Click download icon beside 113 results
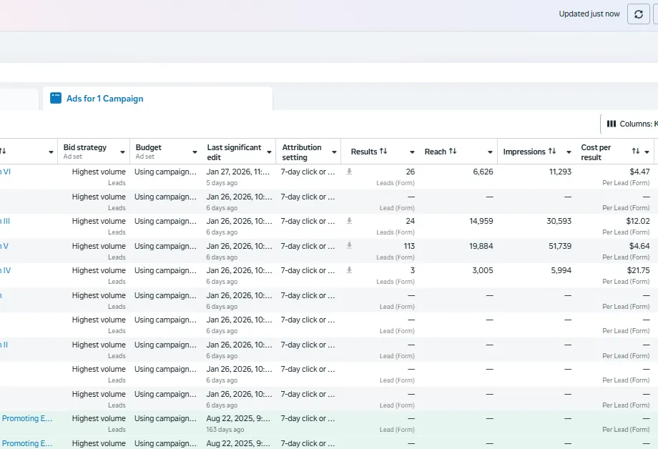 349,246
